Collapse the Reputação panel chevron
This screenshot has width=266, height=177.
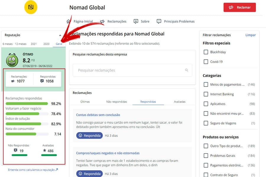tap(60, 35)
